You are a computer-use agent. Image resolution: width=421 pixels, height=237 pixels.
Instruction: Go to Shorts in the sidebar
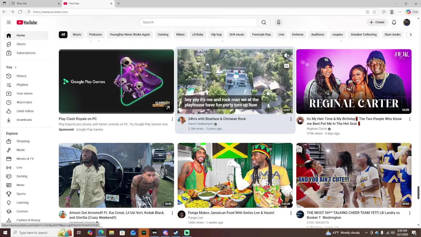coord(21,44)
